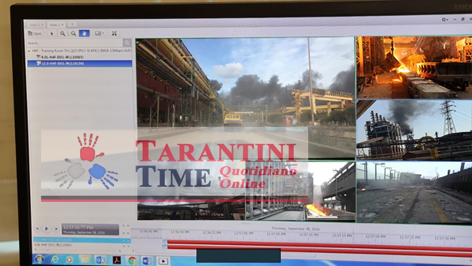Screen dimensions: 472x266
Task: Select the hand pan tool
Action: [x=84, y=33]
